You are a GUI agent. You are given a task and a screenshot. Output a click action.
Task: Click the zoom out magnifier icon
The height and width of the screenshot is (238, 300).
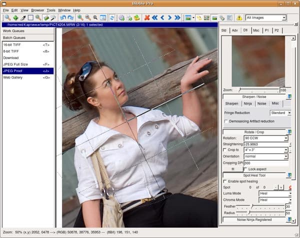click(x=87, y=18)
